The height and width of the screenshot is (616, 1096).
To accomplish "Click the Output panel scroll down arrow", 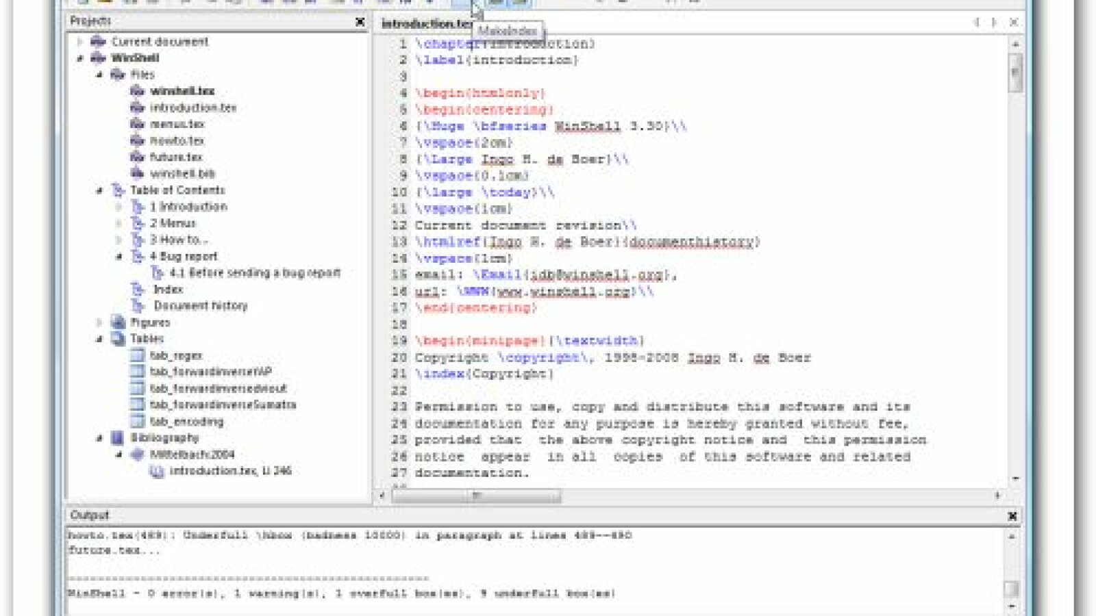I will (1012, 606).
